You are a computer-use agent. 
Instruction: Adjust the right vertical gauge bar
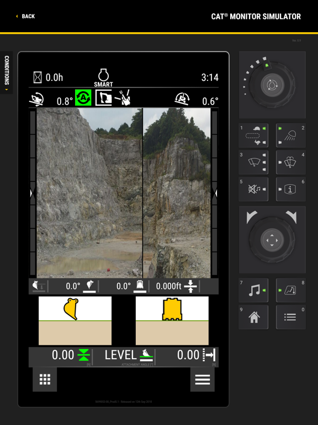214,193
